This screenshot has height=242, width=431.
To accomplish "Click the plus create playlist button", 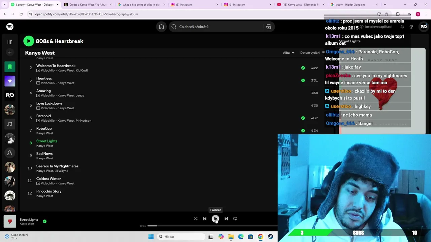I will [10, 52].
